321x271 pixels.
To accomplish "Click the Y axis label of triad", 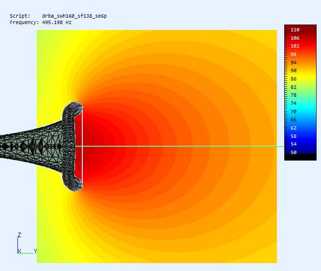I will [x=35, y=251].
